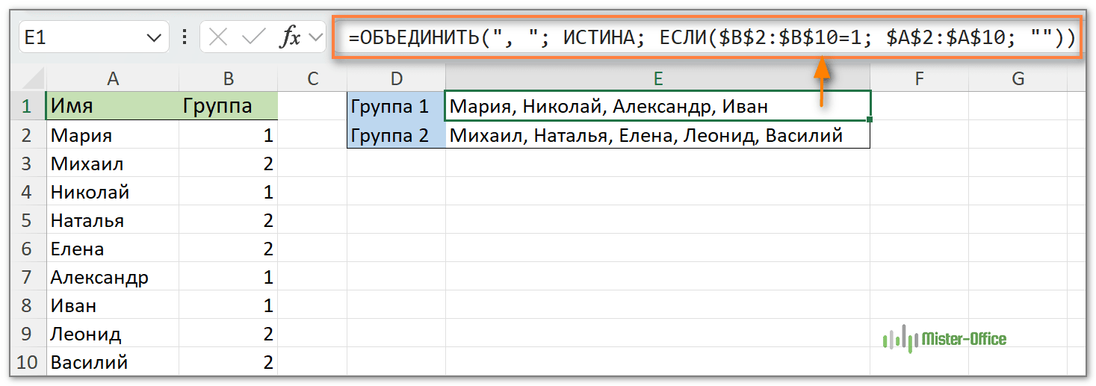The height and width of the screenshot is (386, 1096).
Task: Select row 7 header
Action: tap(28, 277)
